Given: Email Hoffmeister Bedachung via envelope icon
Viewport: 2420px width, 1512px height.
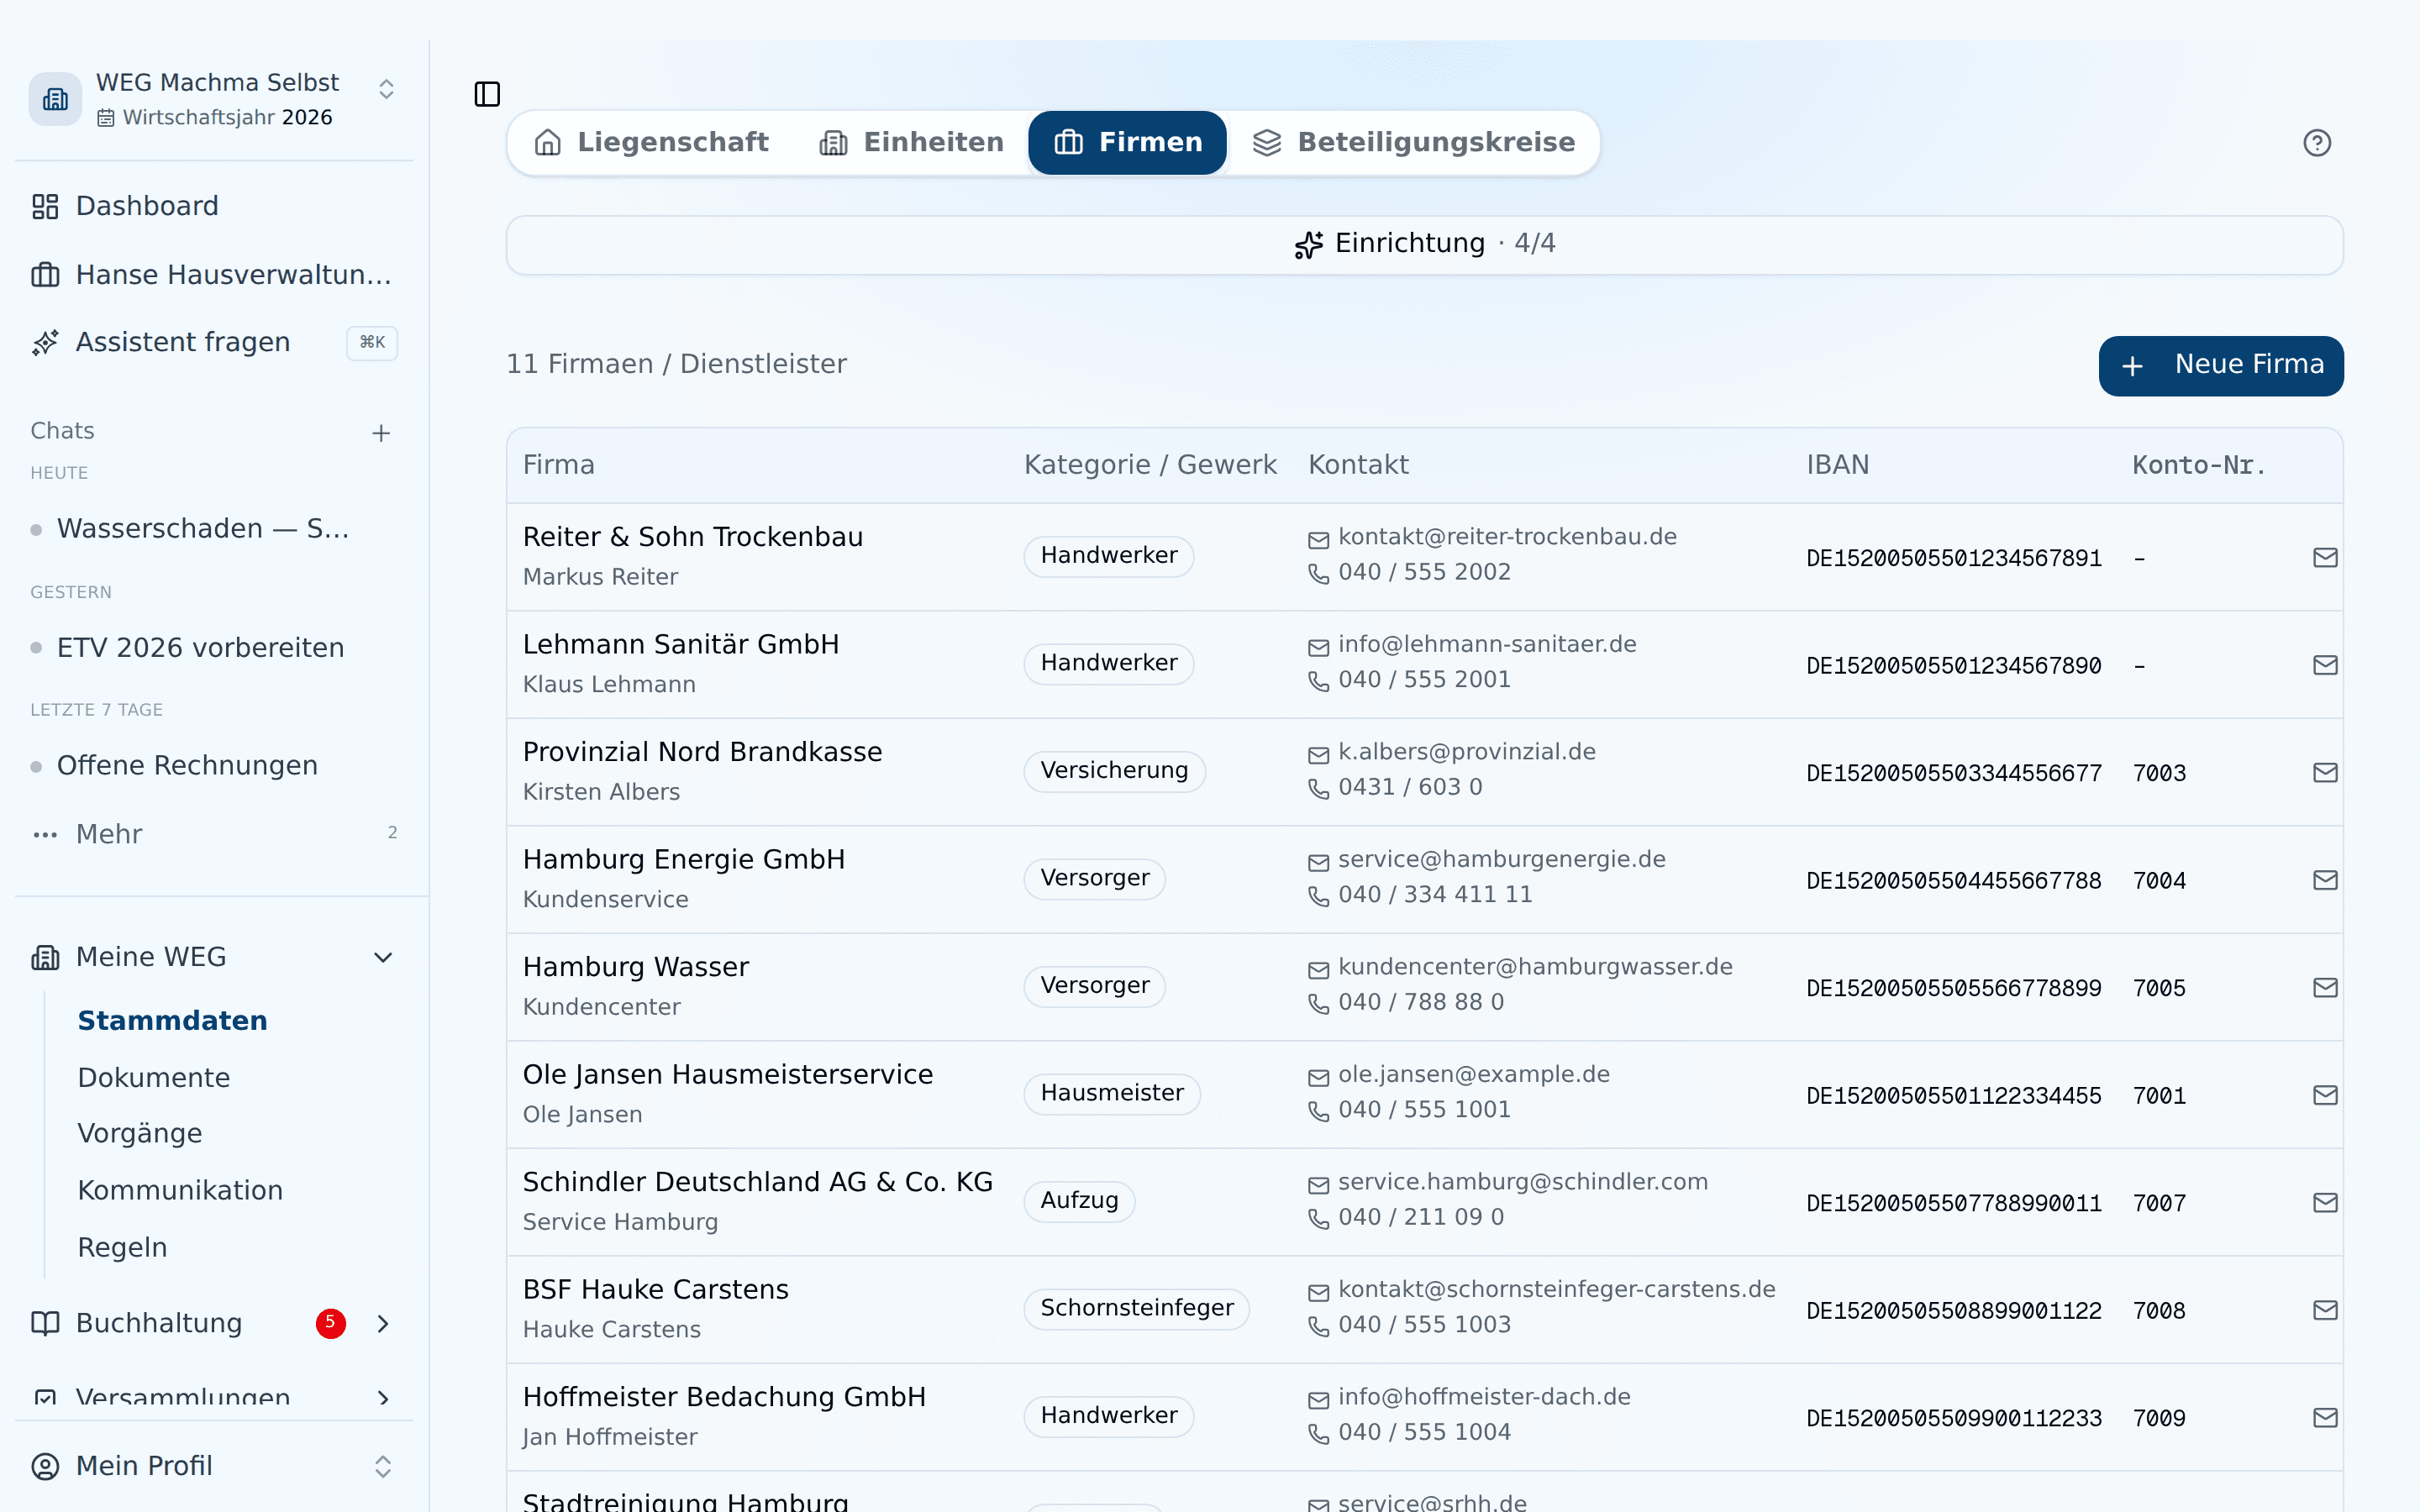Looking at the screenshot, I should pyautogui.click(x=2325, y=1417).
